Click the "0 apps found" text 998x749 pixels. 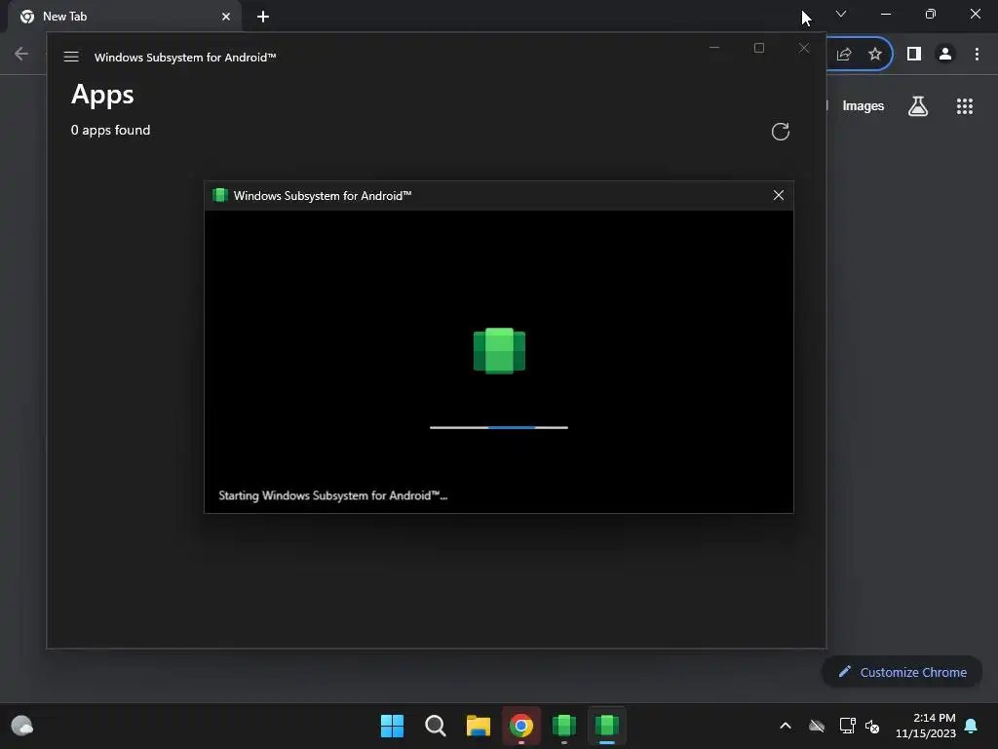tap(111, 130)
